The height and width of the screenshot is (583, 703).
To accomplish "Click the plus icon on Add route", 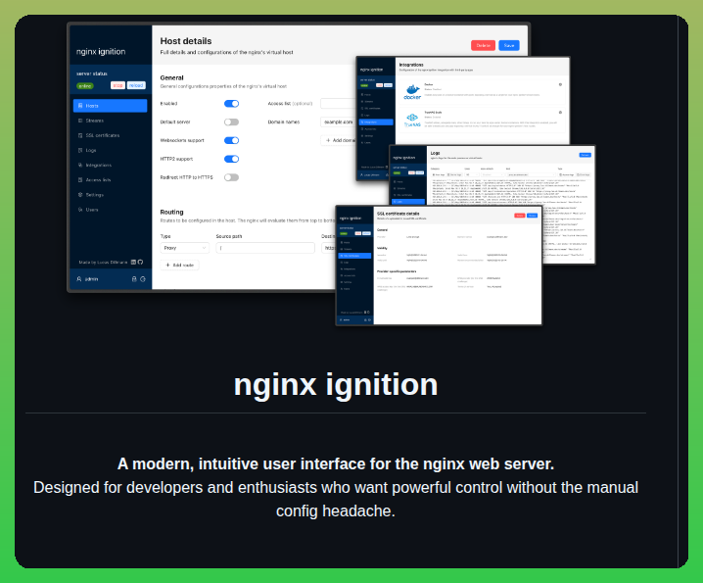I will click(x=168, y=266).
